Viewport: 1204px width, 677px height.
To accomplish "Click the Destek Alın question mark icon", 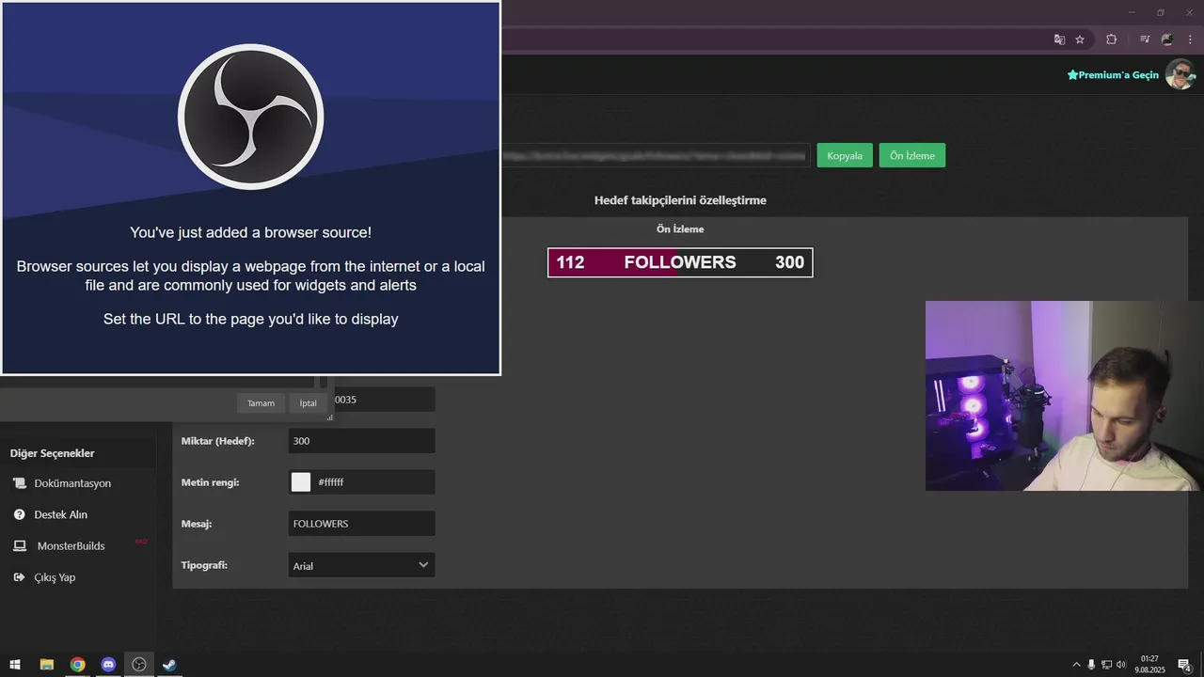I will (19, 514).
